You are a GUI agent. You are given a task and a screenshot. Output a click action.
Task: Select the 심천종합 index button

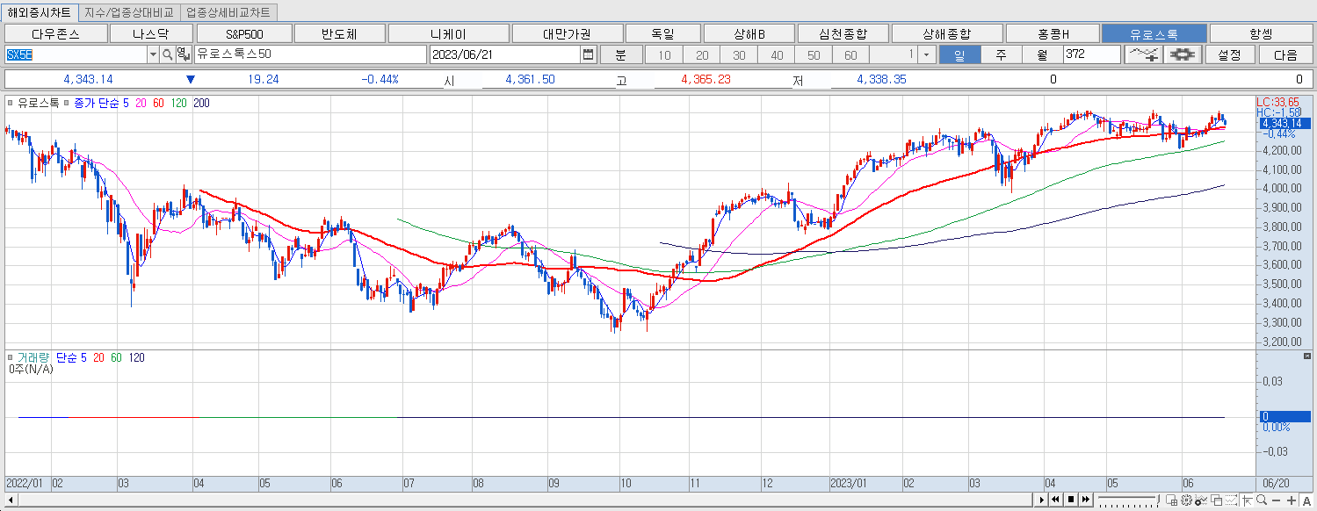[842, 33]
